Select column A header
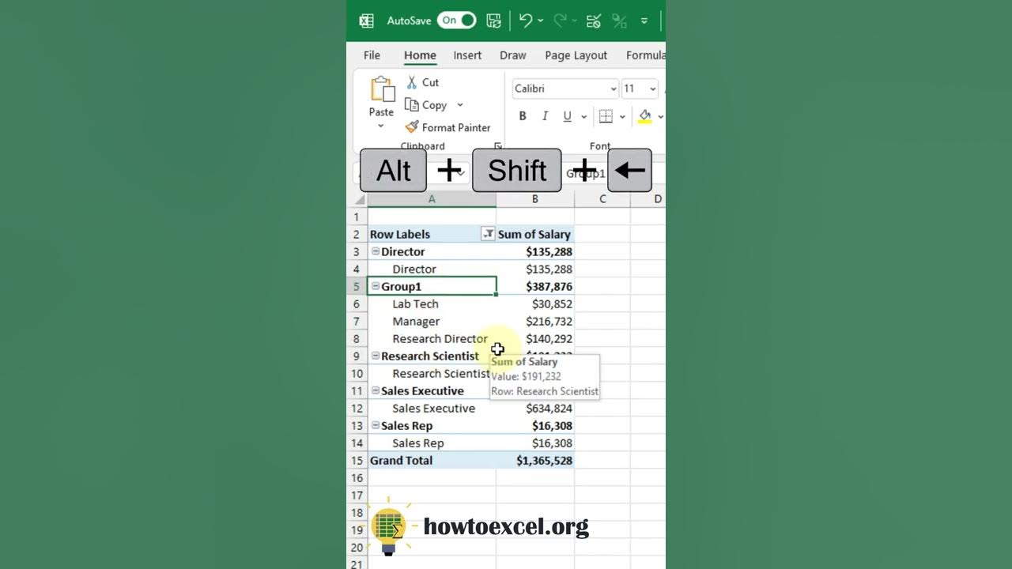 tap(432, 199)
